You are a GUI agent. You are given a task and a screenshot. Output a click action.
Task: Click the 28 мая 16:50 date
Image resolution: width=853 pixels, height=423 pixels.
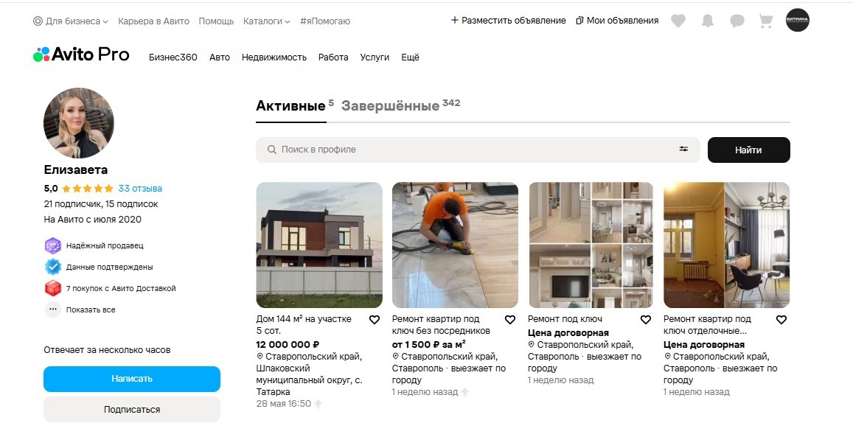[x=283, y=403]
